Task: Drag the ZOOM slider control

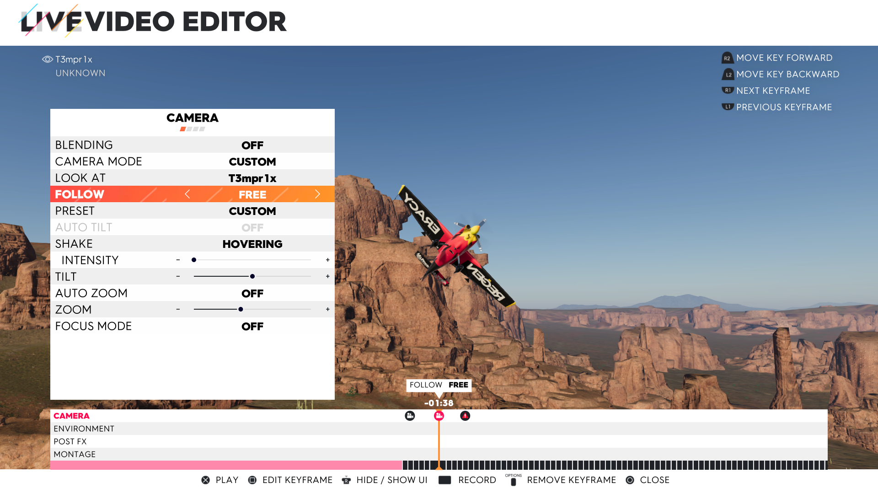Action: coord(240,309)
